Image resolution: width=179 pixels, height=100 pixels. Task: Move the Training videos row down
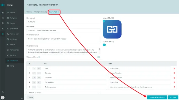point(39,87)
